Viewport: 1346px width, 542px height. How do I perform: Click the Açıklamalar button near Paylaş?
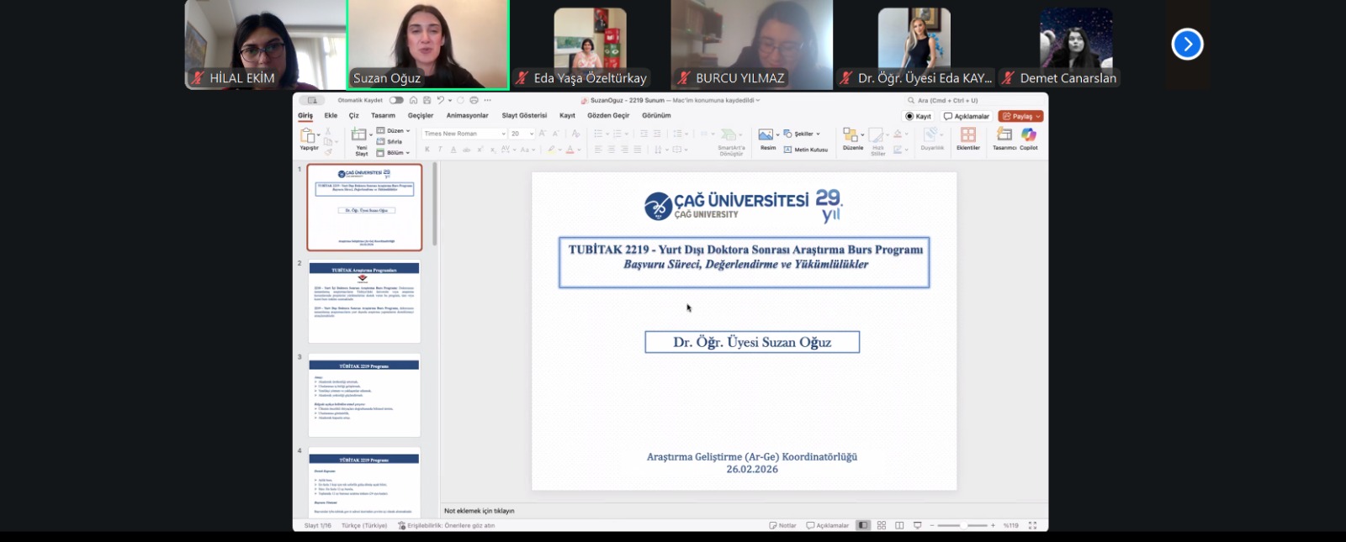tap(967, 116)
